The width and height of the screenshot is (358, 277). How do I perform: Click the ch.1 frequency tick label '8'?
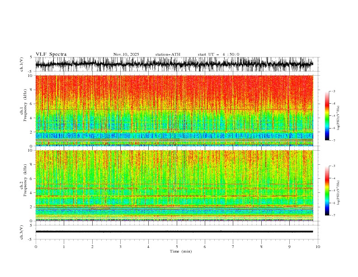(32, 90)
